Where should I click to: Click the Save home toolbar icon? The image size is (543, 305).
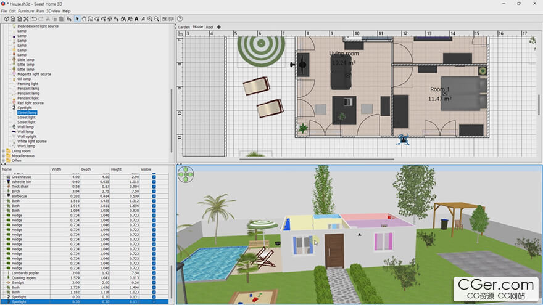point(19,18)
